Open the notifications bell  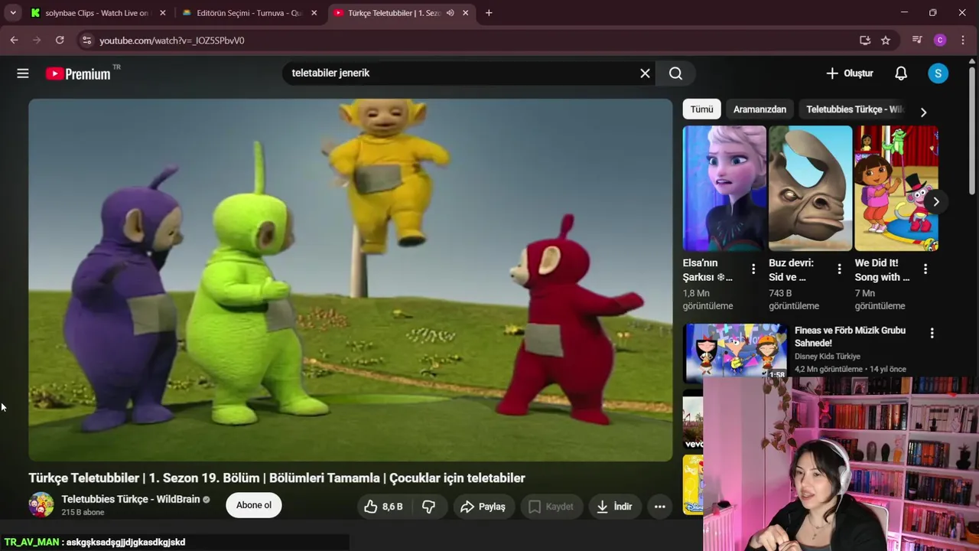pos(901,73)
